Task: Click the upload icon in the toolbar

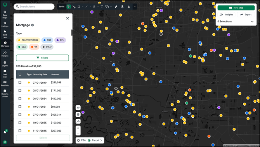Action: [129, 7]
